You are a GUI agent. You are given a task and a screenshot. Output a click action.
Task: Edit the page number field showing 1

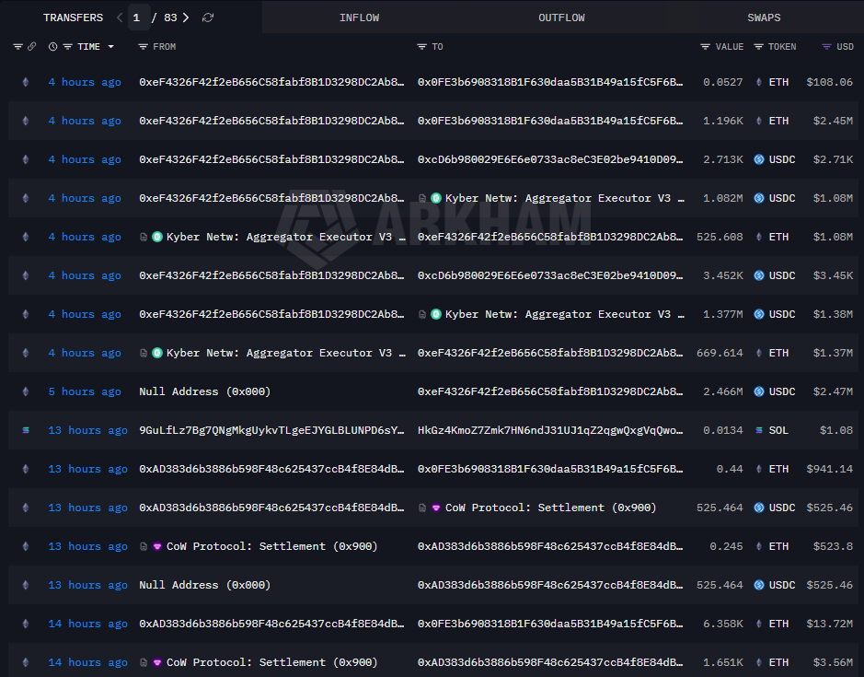coord(138,18)
